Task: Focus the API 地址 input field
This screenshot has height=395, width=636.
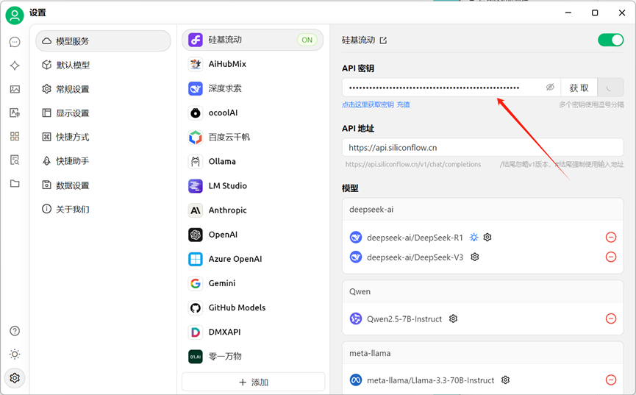Action: [x=482, y=147]
